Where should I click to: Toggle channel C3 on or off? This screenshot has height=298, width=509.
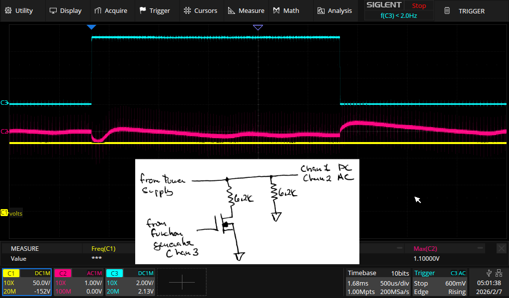(114, 273)
